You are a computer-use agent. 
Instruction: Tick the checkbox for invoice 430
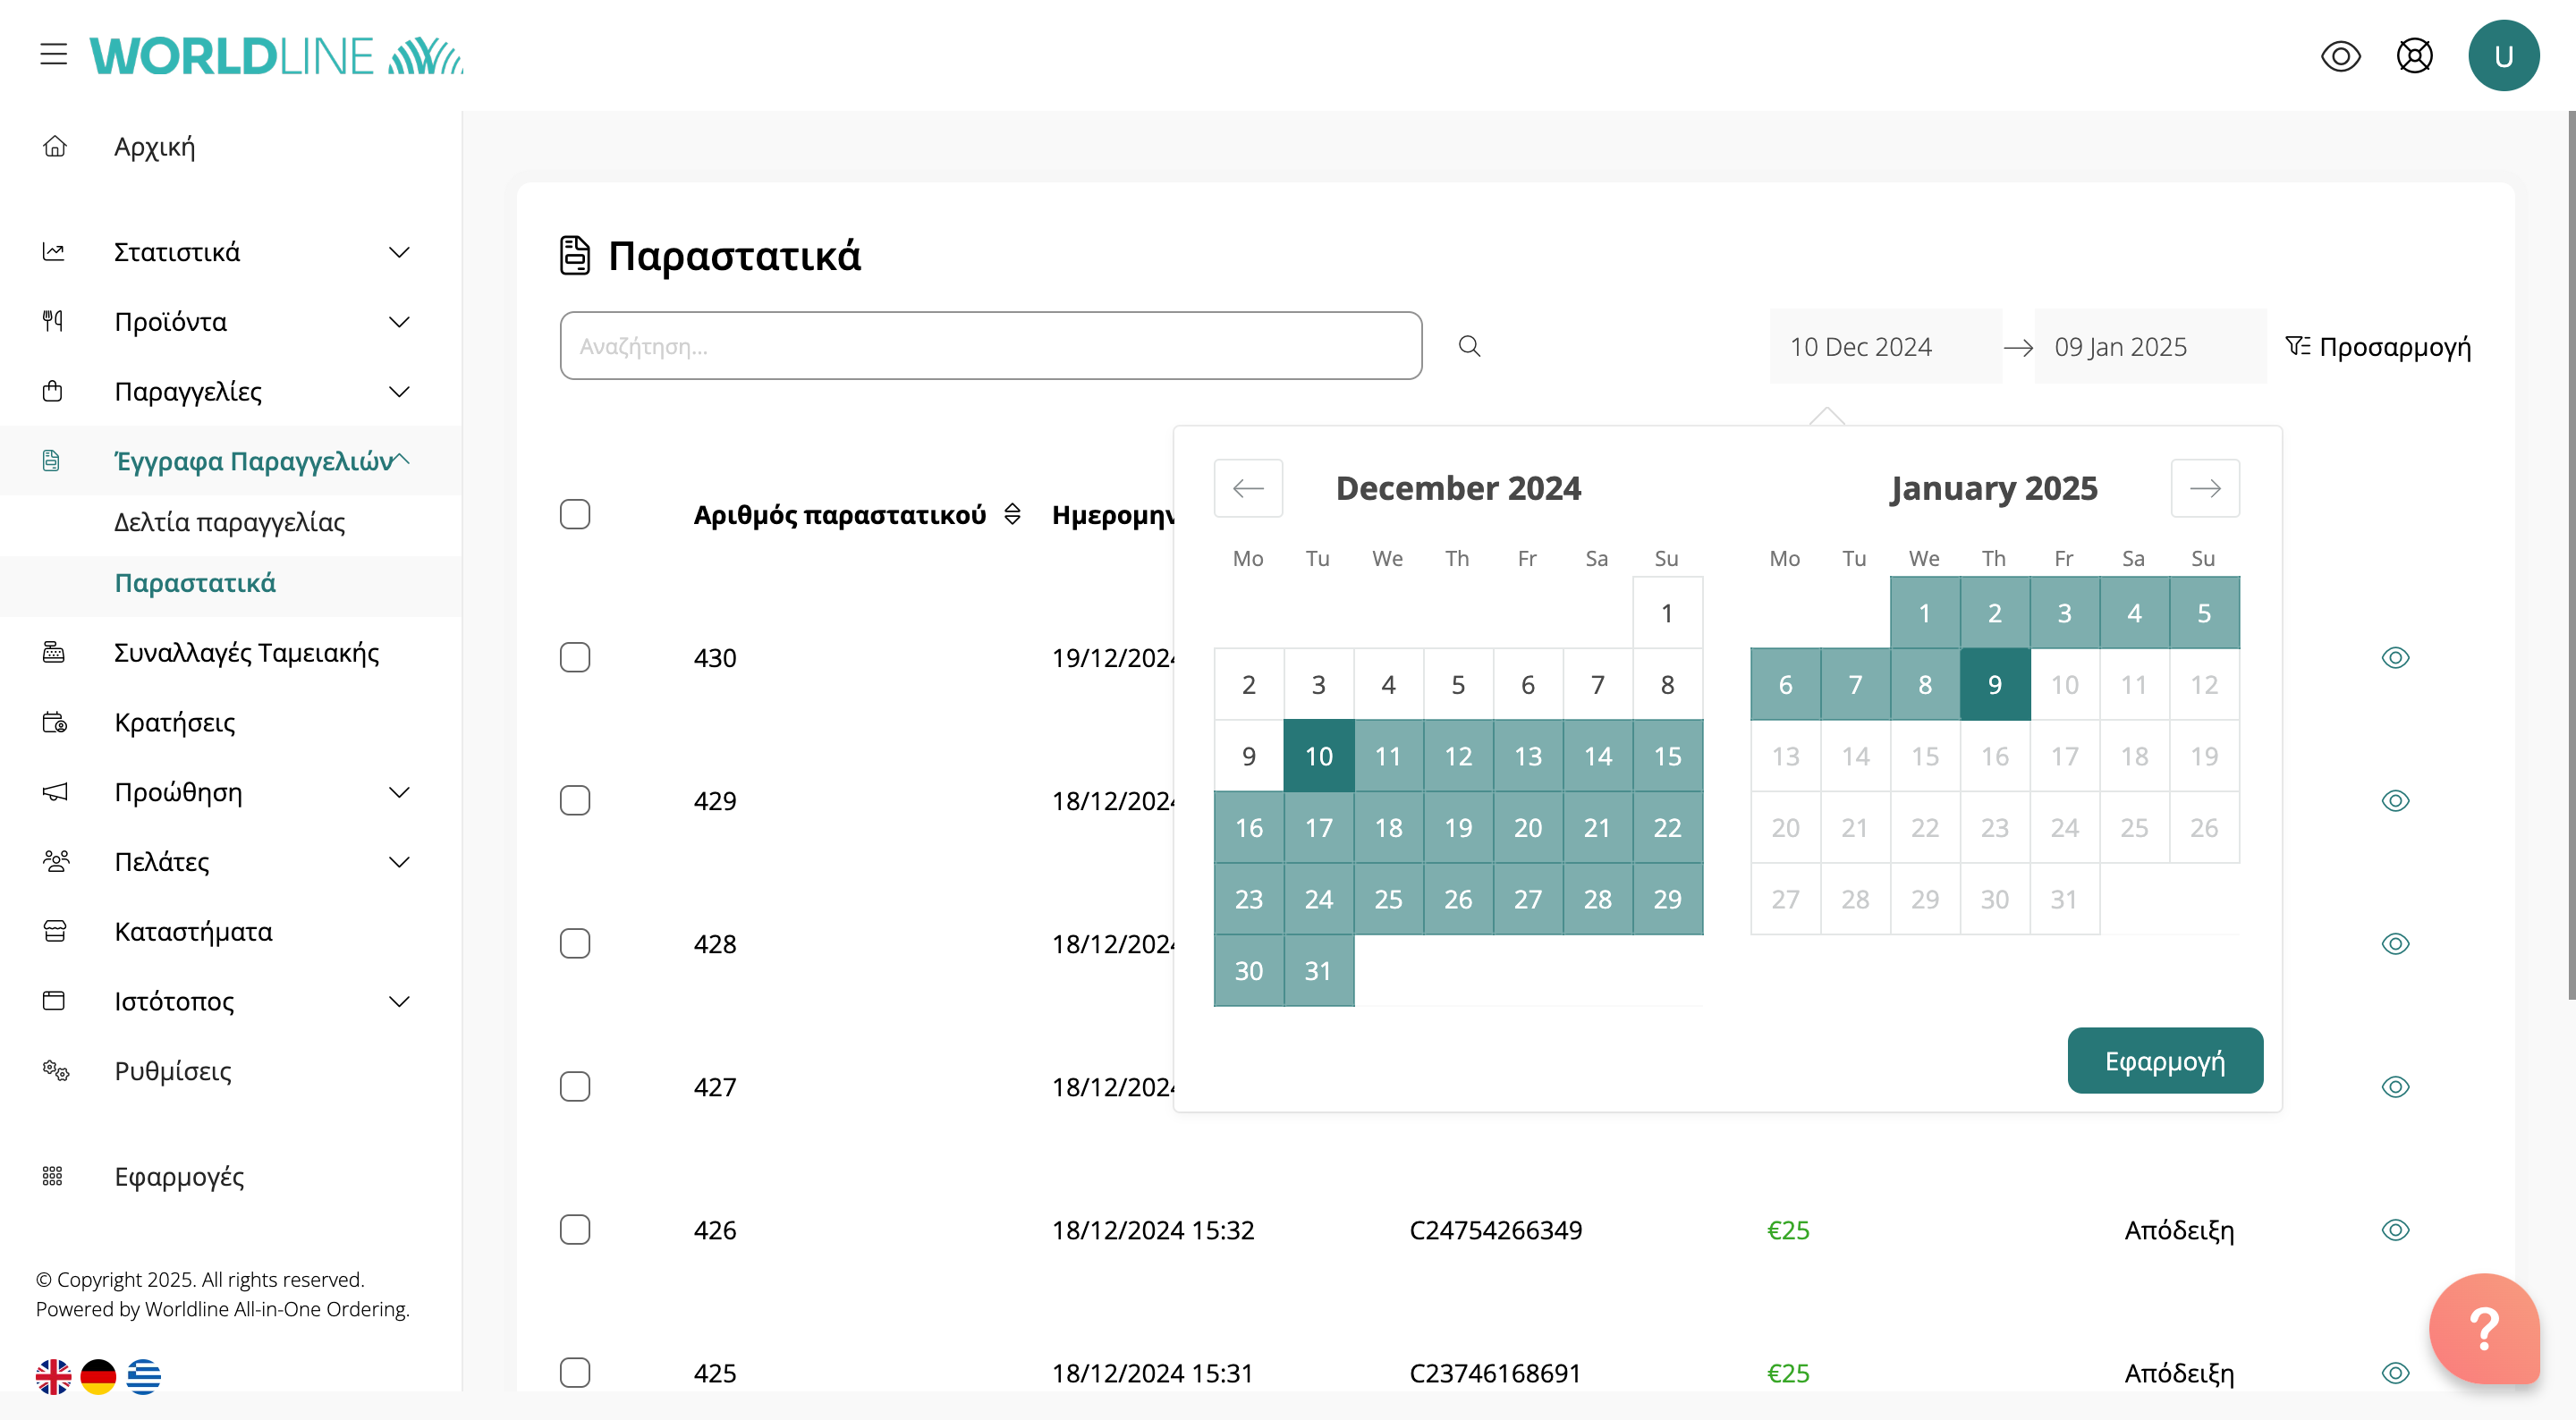click(x=575, y=657)
